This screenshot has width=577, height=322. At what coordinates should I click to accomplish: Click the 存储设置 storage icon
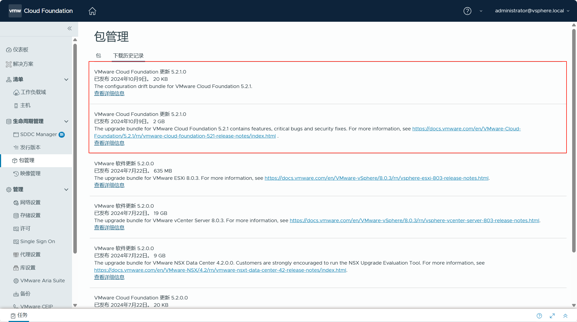(16, 215)
